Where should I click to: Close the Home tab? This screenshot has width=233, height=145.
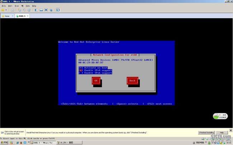point(13,16)
